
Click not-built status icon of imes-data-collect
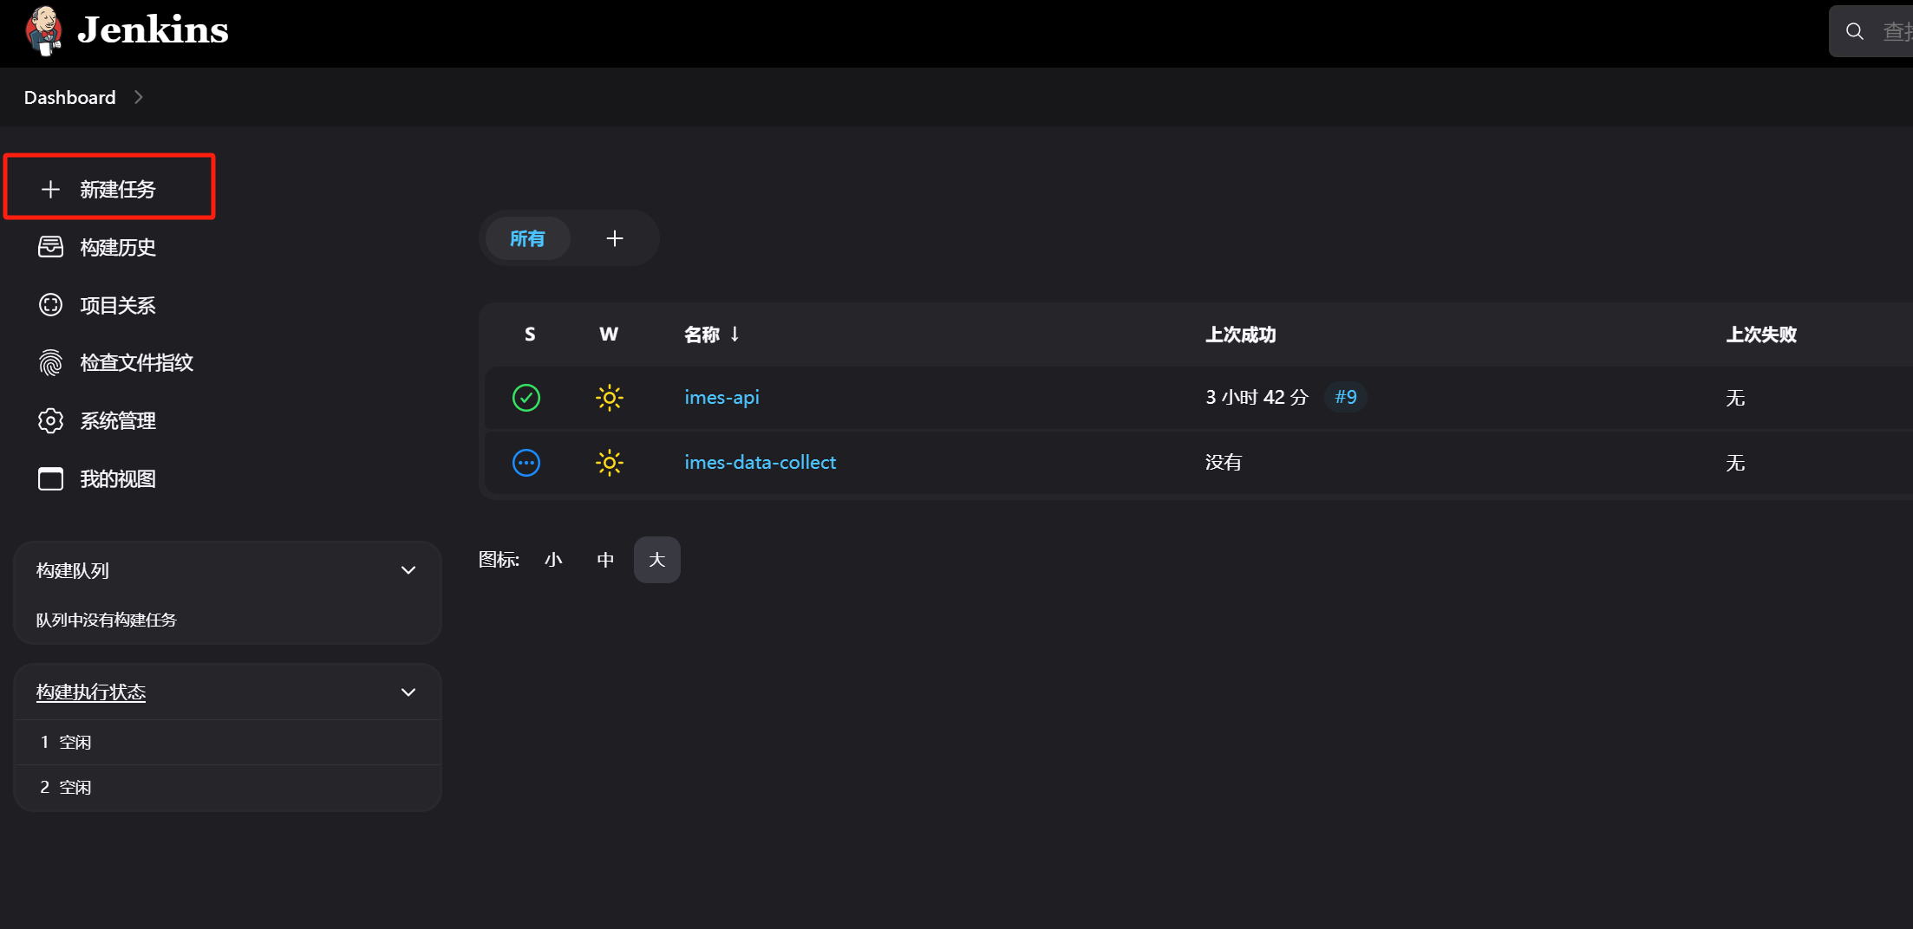[x=526, y=463]
